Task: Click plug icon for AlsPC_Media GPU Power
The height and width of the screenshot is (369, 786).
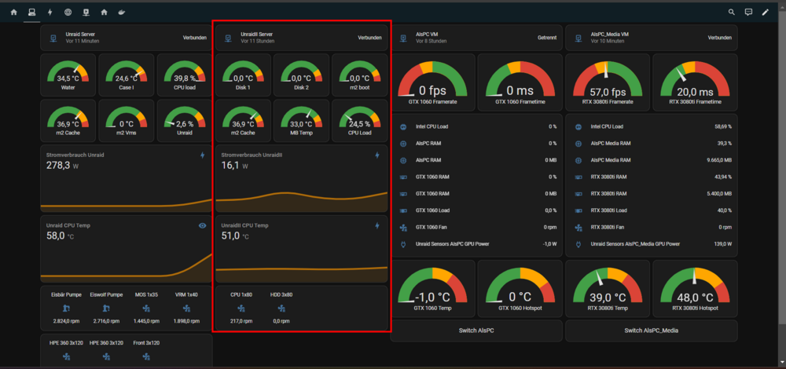Action: 578,244
